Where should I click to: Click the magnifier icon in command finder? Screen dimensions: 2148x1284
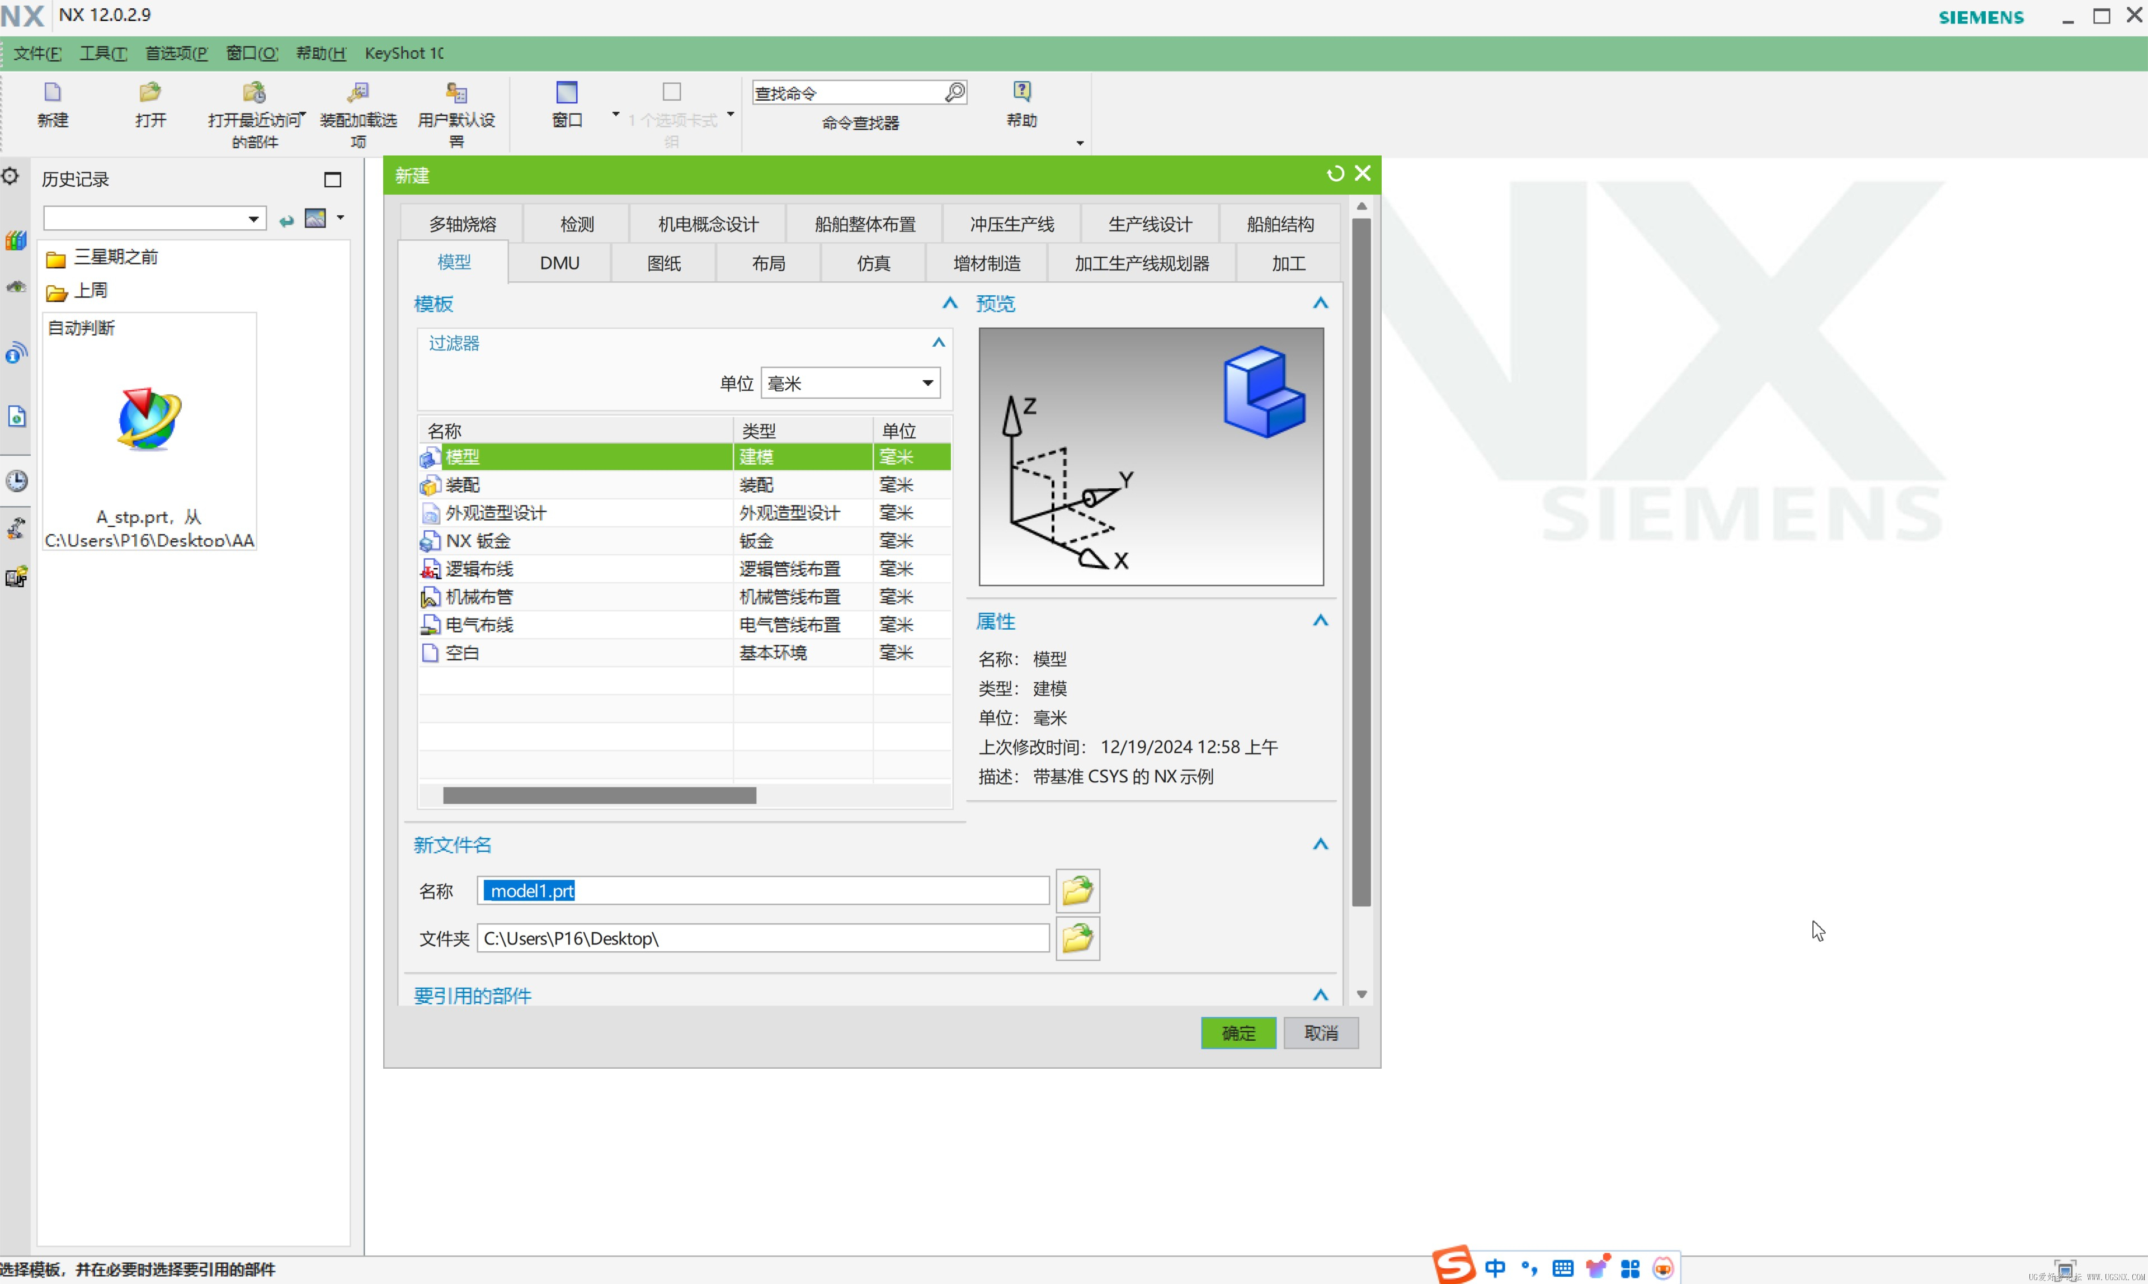[x=954, y=93]
